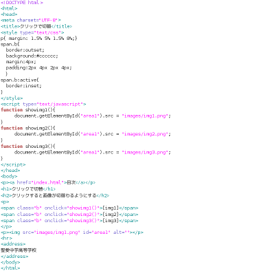This screenshot has height=271, width=268.
Task: Click the index.html href value
Action: point(48,182)
